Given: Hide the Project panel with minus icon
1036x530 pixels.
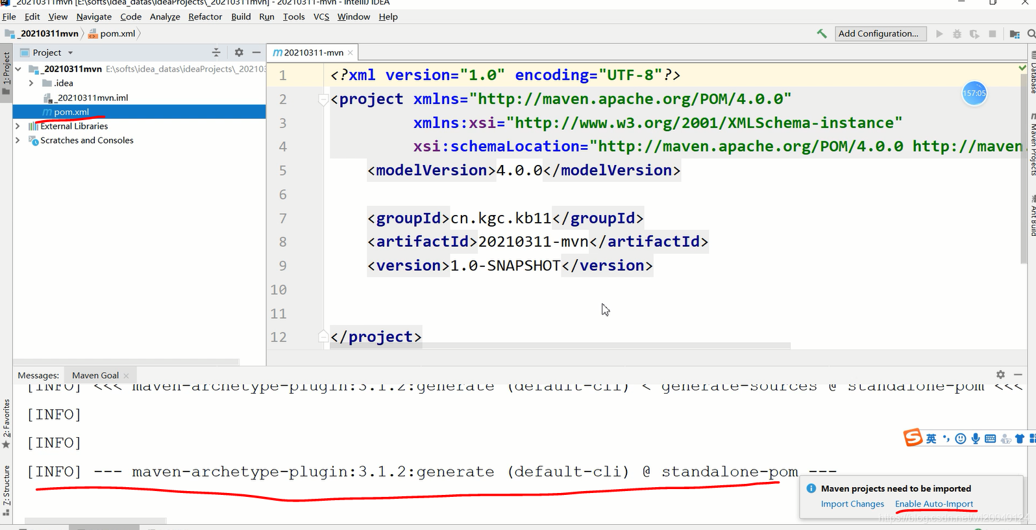Looking at the screenshot, I should click(256, 53).
